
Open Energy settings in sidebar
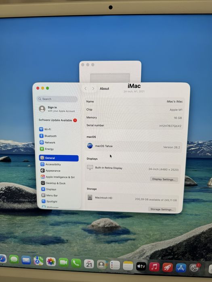point(47,149)
